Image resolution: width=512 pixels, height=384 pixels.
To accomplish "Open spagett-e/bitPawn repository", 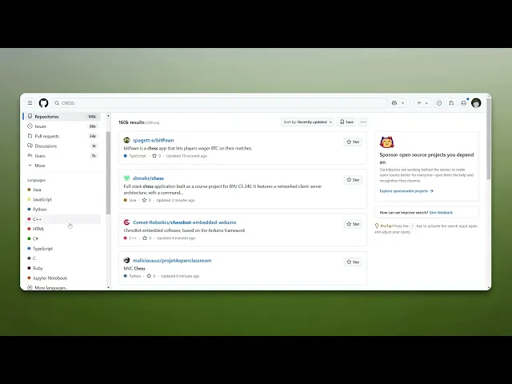I will click(153, 141).
